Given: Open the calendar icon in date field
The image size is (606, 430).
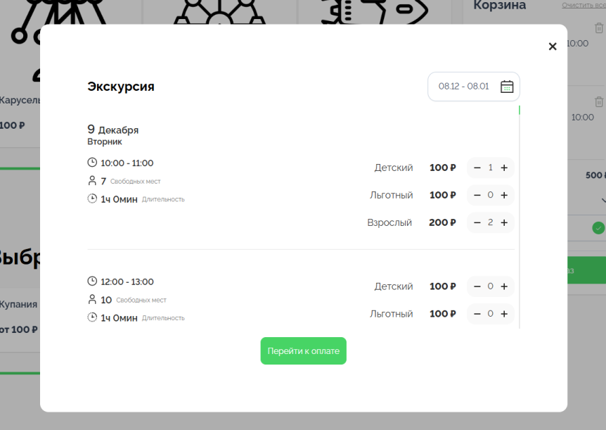Looking at the screenshot, I should pos(507,87).
